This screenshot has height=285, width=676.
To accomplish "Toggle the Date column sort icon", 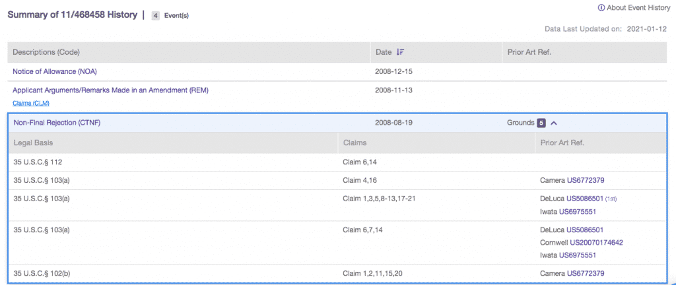I will [x=400, y=52].
